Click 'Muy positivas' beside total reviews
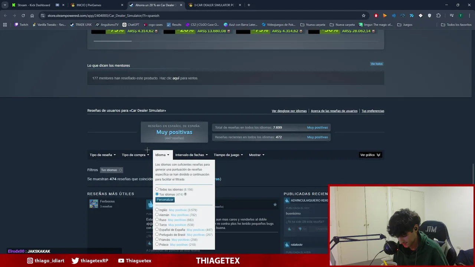 point(317,128)
